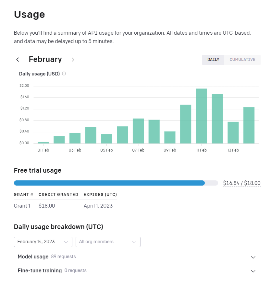Viewport: 271px width, 285px height.
Task: Go to the previous month arrow
Action: pyautogui.click(x=18, y=60)
